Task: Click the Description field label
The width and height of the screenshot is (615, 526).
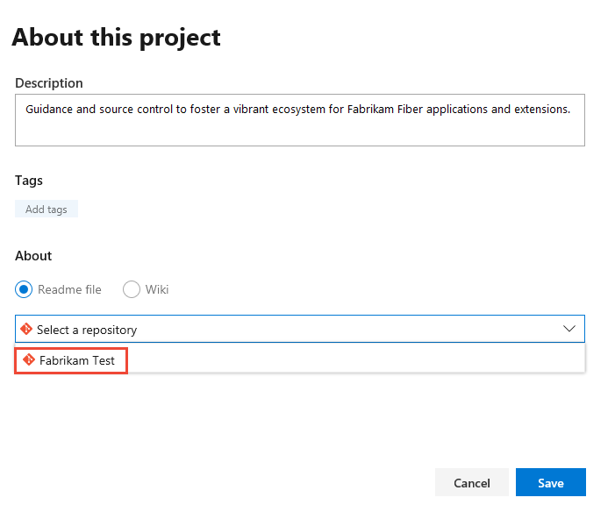Action: (x=49, y=83)
